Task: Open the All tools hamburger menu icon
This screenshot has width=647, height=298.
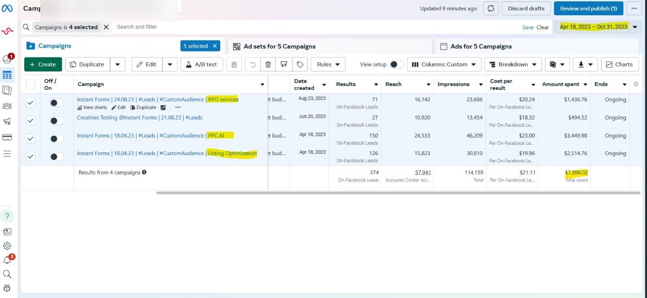Action: coord(7,153)
